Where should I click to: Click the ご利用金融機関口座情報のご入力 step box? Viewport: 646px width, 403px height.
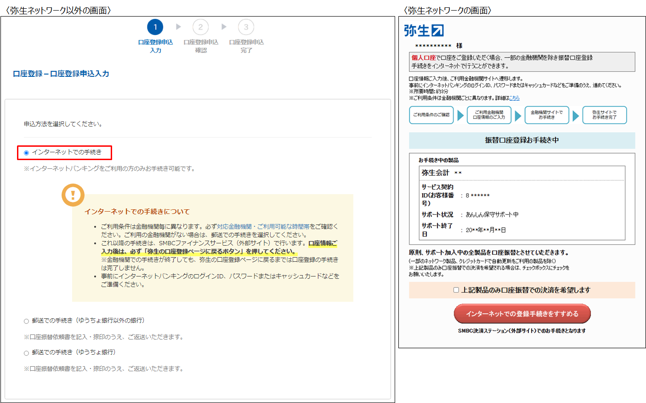[x=489, y=115]
